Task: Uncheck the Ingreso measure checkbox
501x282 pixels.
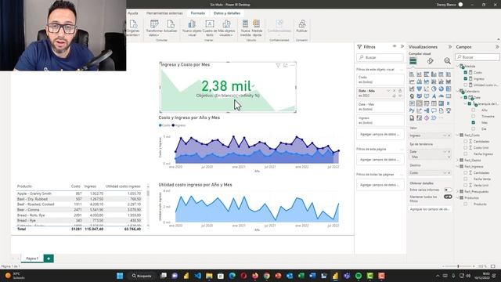Action: [x=466, y=78]
